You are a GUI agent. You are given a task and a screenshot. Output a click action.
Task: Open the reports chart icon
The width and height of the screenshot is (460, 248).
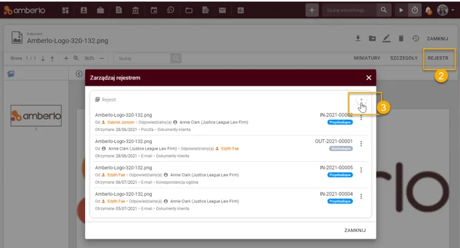pyautogui.click(x=241, y=10)
